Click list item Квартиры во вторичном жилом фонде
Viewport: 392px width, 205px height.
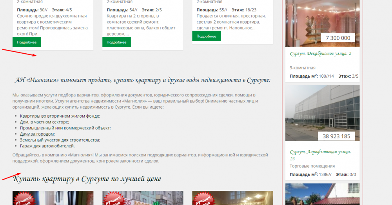pyautogui.click(x=60, y=116)
